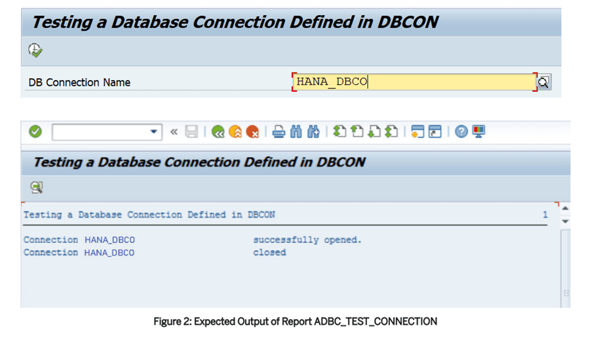The height and width of the screenshot is (346, 616).
Task: Click the Find Next binoculars icon
Action: 313,132
